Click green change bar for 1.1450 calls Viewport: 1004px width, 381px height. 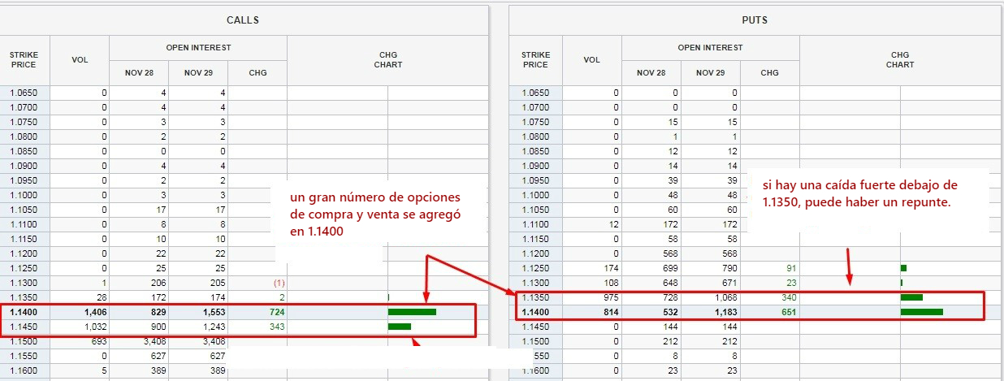click(x=399, y=327)
